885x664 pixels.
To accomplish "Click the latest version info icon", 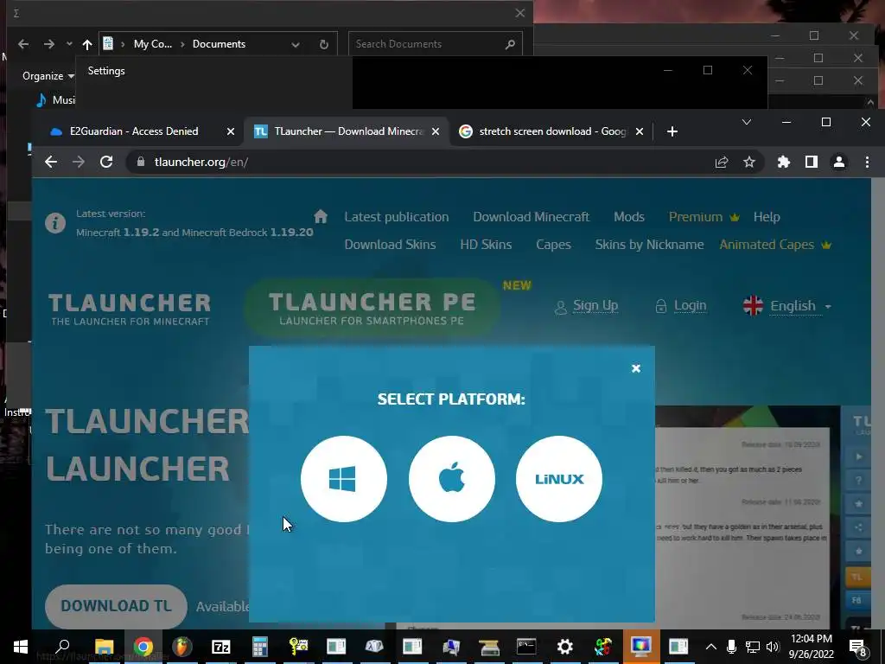I will tap(55, 223).
